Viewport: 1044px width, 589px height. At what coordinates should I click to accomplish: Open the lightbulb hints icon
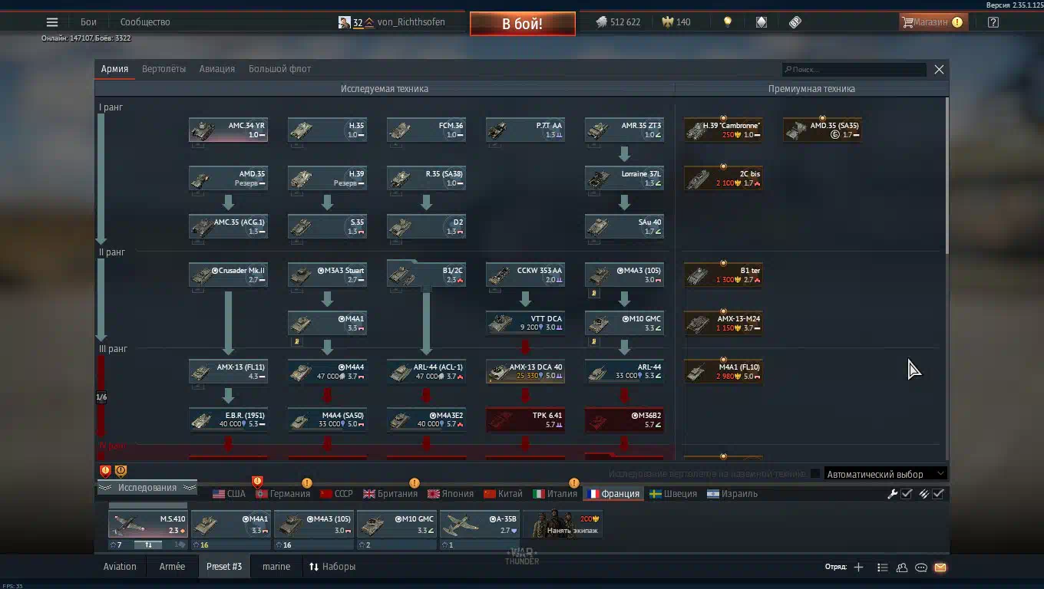pos(728,22)
